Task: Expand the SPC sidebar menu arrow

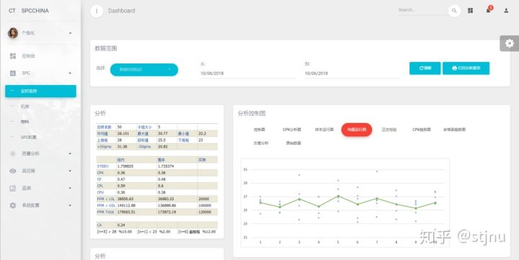Action: (70, 73)
